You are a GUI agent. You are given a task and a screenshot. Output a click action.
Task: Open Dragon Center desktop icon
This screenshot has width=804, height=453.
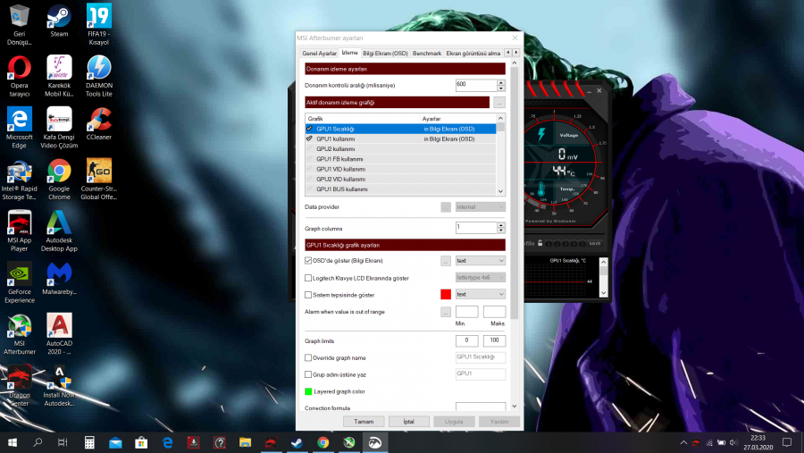[19, 386]
